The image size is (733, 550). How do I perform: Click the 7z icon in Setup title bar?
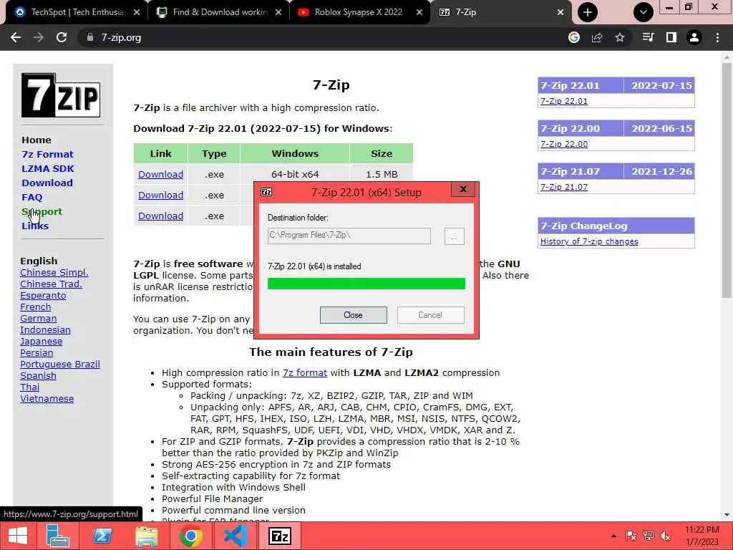(266, 192)
